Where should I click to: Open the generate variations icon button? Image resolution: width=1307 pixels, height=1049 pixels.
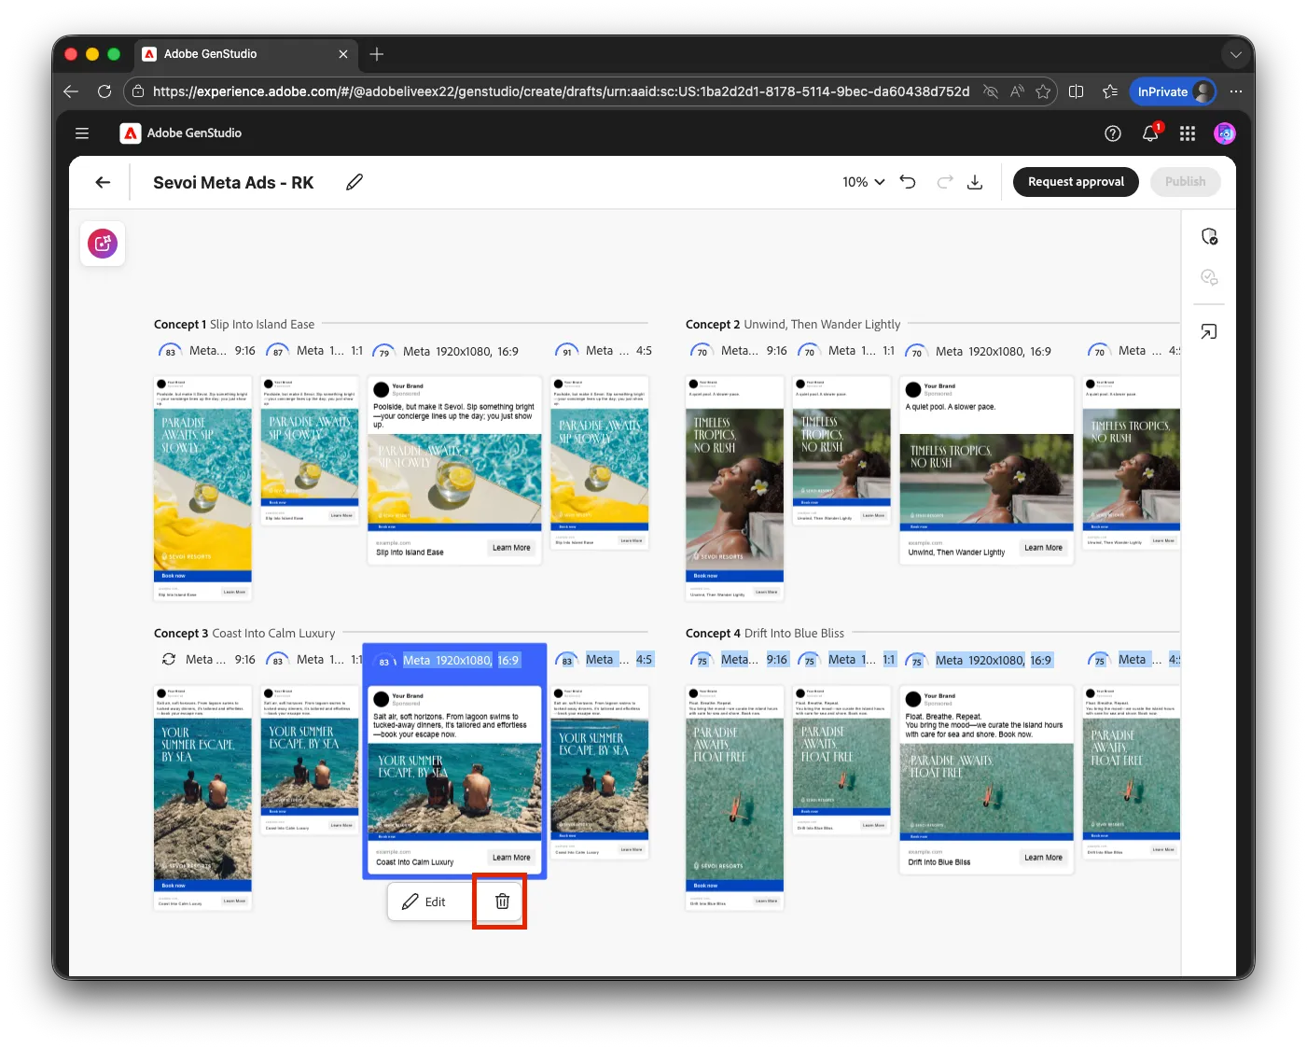103,245
